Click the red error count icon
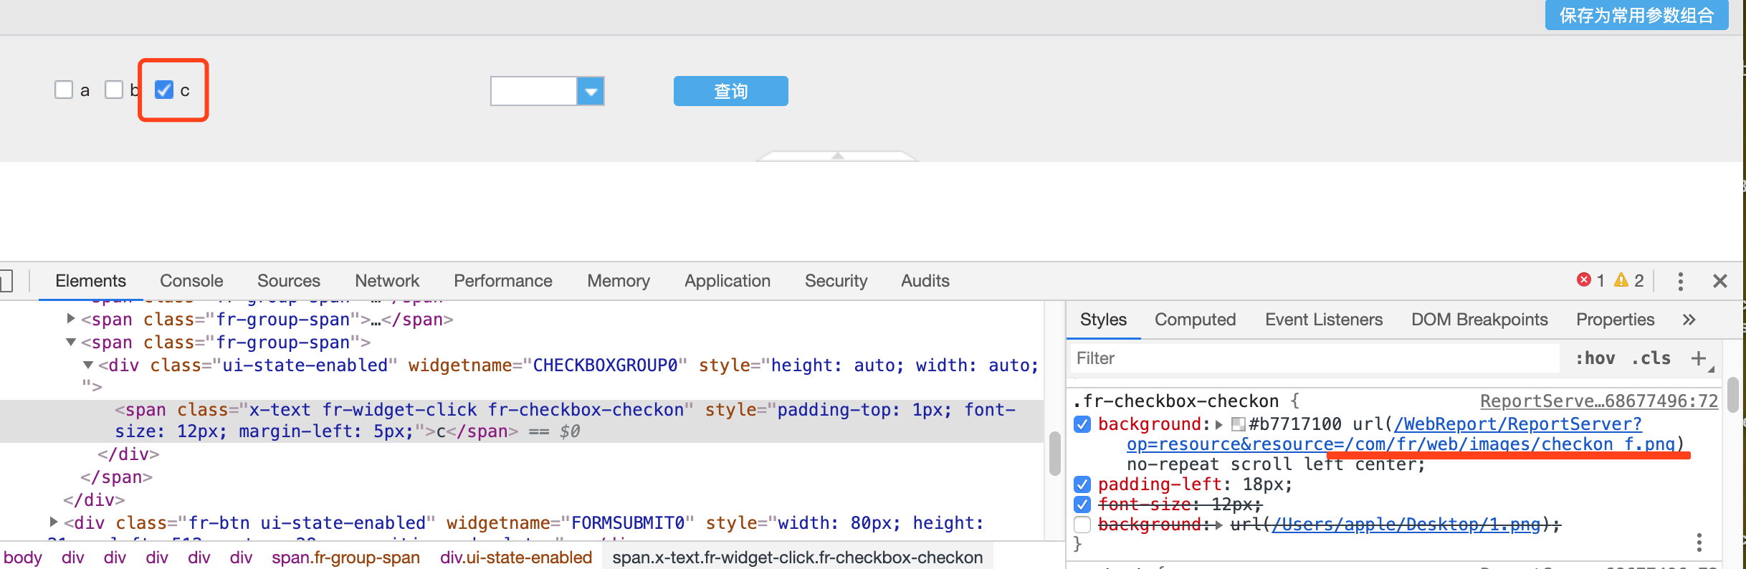Screen dimensions: 1746x569 [x=1583, y=280]
